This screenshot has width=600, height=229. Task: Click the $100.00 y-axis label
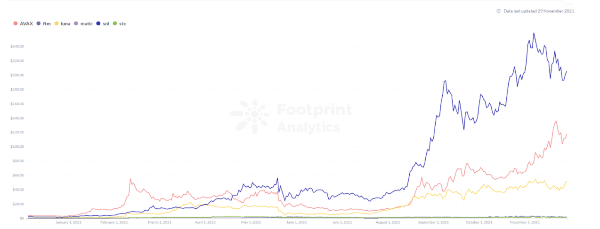pyautogui.click(x=17, y=147)
